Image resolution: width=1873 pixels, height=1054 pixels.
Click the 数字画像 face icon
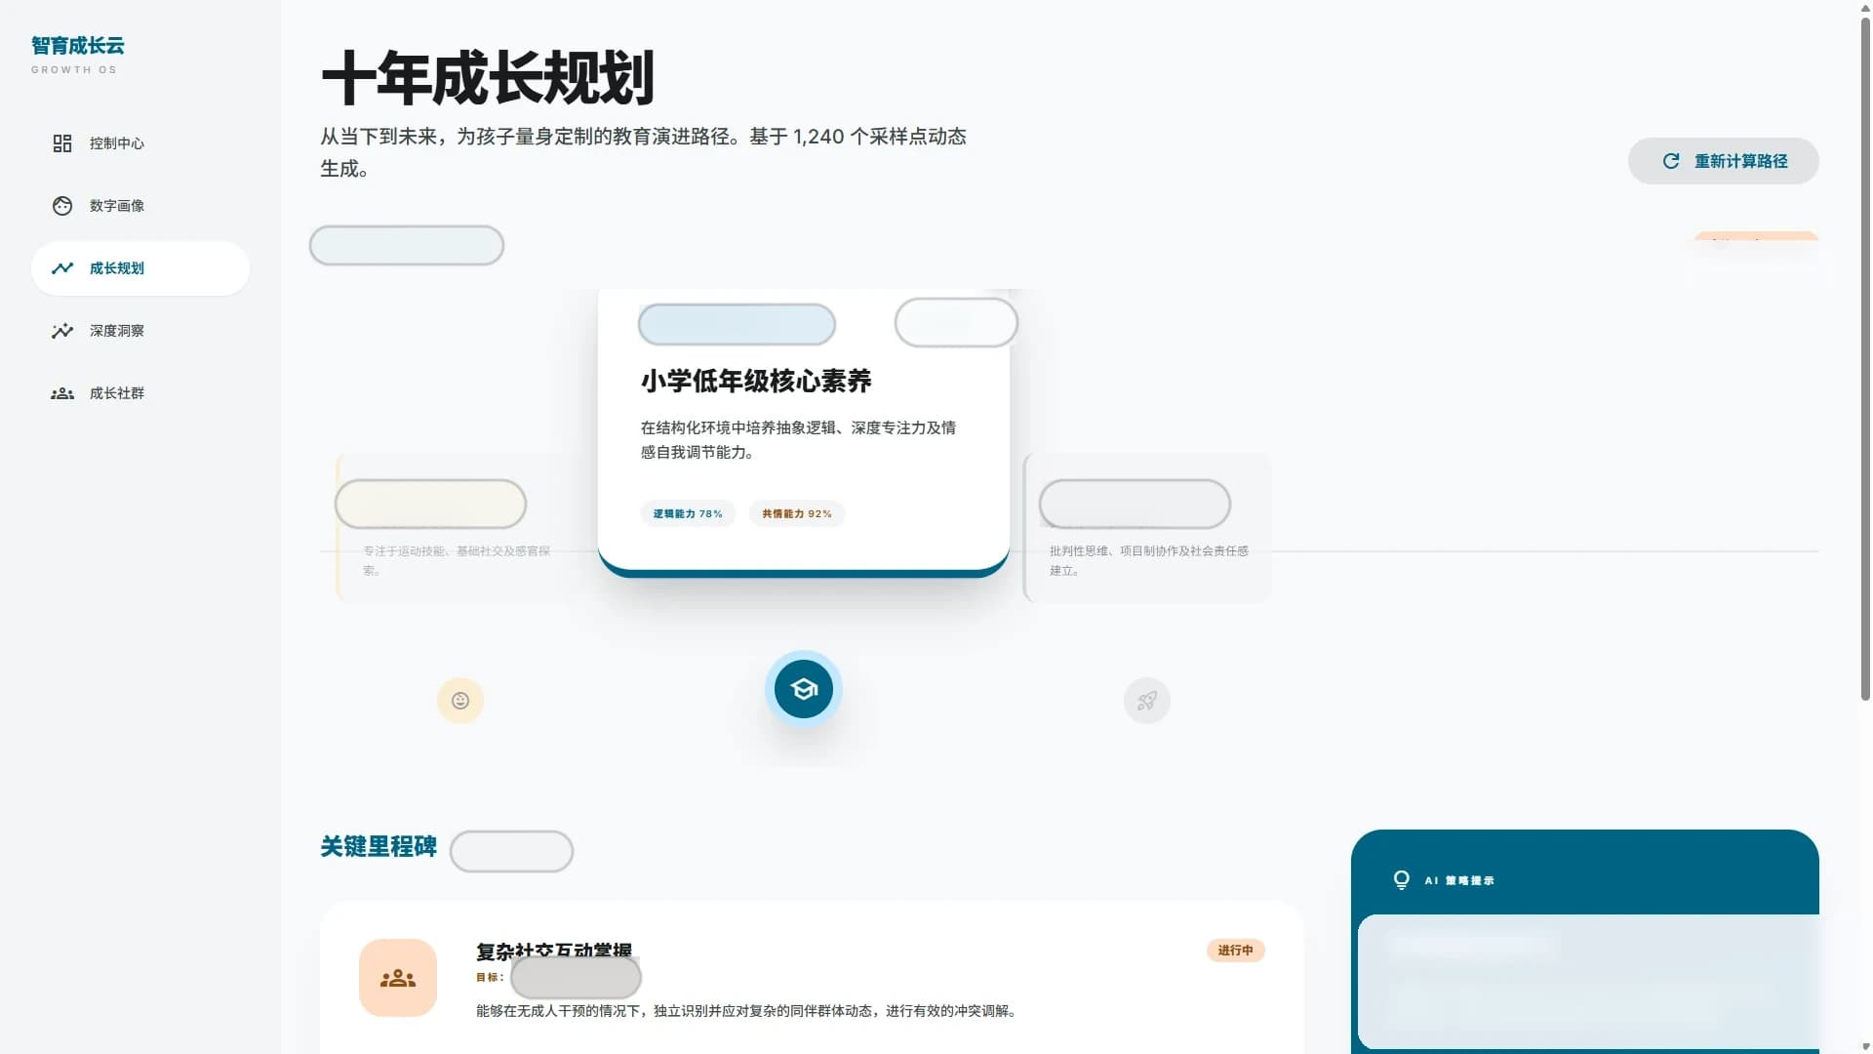pyautogui.click(x=62, y=206)
